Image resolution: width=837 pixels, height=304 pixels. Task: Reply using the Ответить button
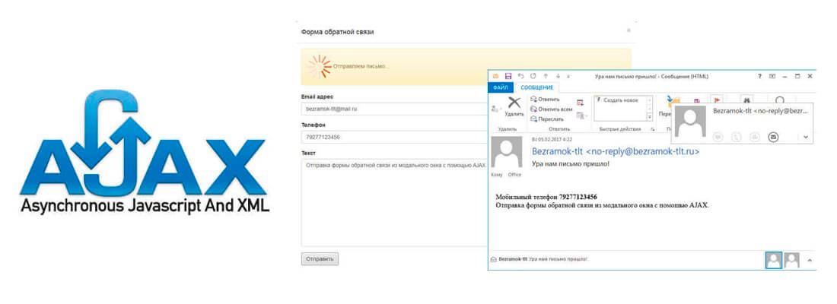[x=545, y=100]
